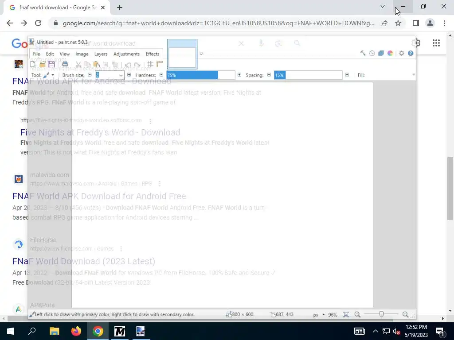
Task: Expand Chrome tab search chevron
Action: point(383,6)
